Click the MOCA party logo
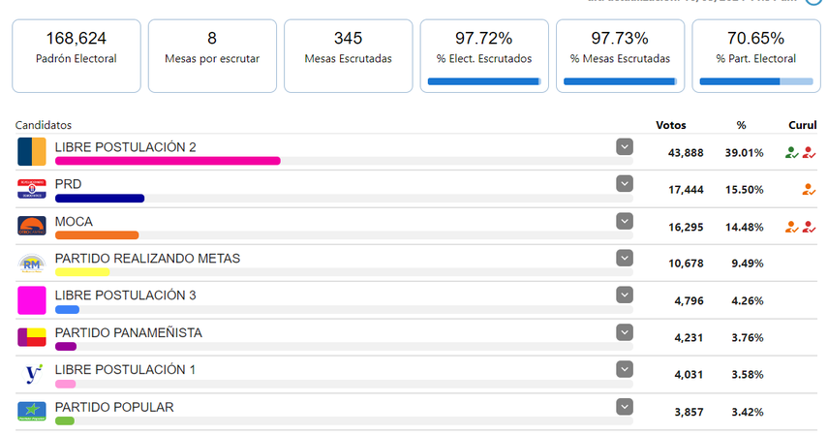 pos(32,226)
